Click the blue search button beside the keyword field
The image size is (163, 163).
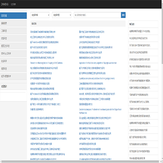tap(123, 15)
